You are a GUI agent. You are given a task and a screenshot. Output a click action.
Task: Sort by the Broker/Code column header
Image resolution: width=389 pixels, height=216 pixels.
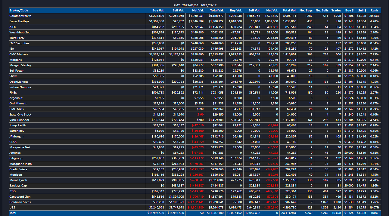pyautogui.click(x=19, y=11)
